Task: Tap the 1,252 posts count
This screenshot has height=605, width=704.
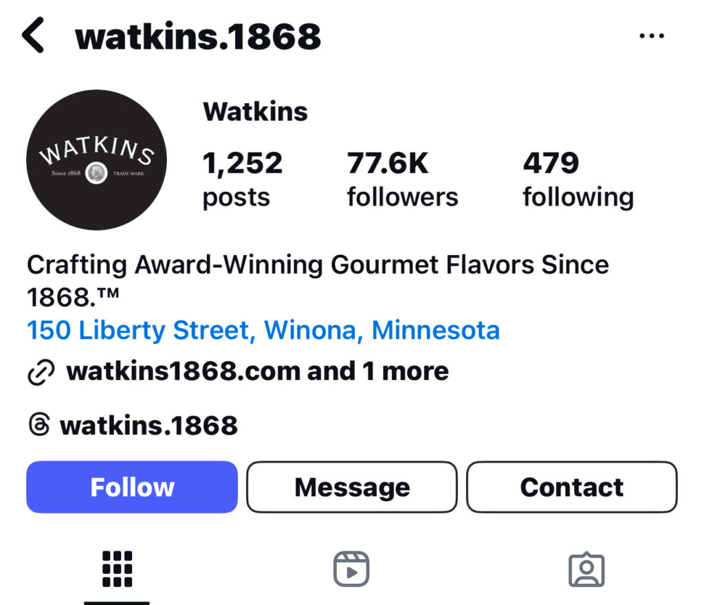Action: (x=243, y=179)
